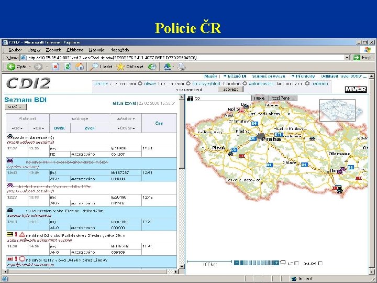Click the grey Forward arrow button

(38, 67)
